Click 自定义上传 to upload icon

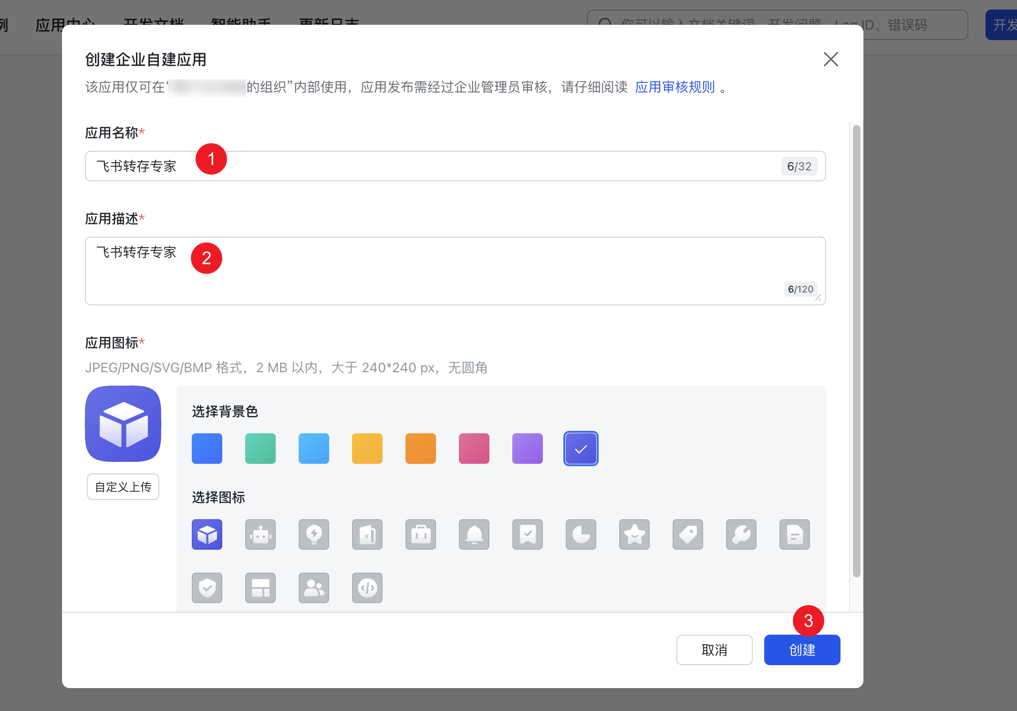[x=123, y=487]
